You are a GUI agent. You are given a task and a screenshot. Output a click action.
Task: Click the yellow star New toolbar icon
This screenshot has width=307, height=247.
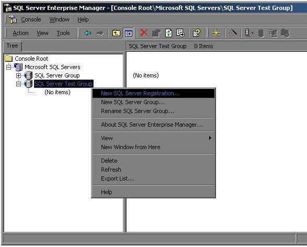click(216, 33)
